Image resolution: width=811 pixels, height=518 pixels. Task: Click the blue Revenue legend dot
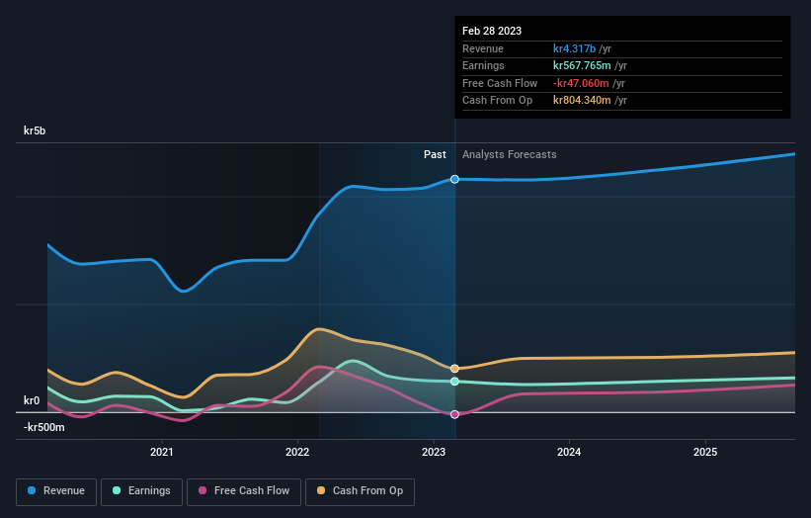(x=32, y=490)
